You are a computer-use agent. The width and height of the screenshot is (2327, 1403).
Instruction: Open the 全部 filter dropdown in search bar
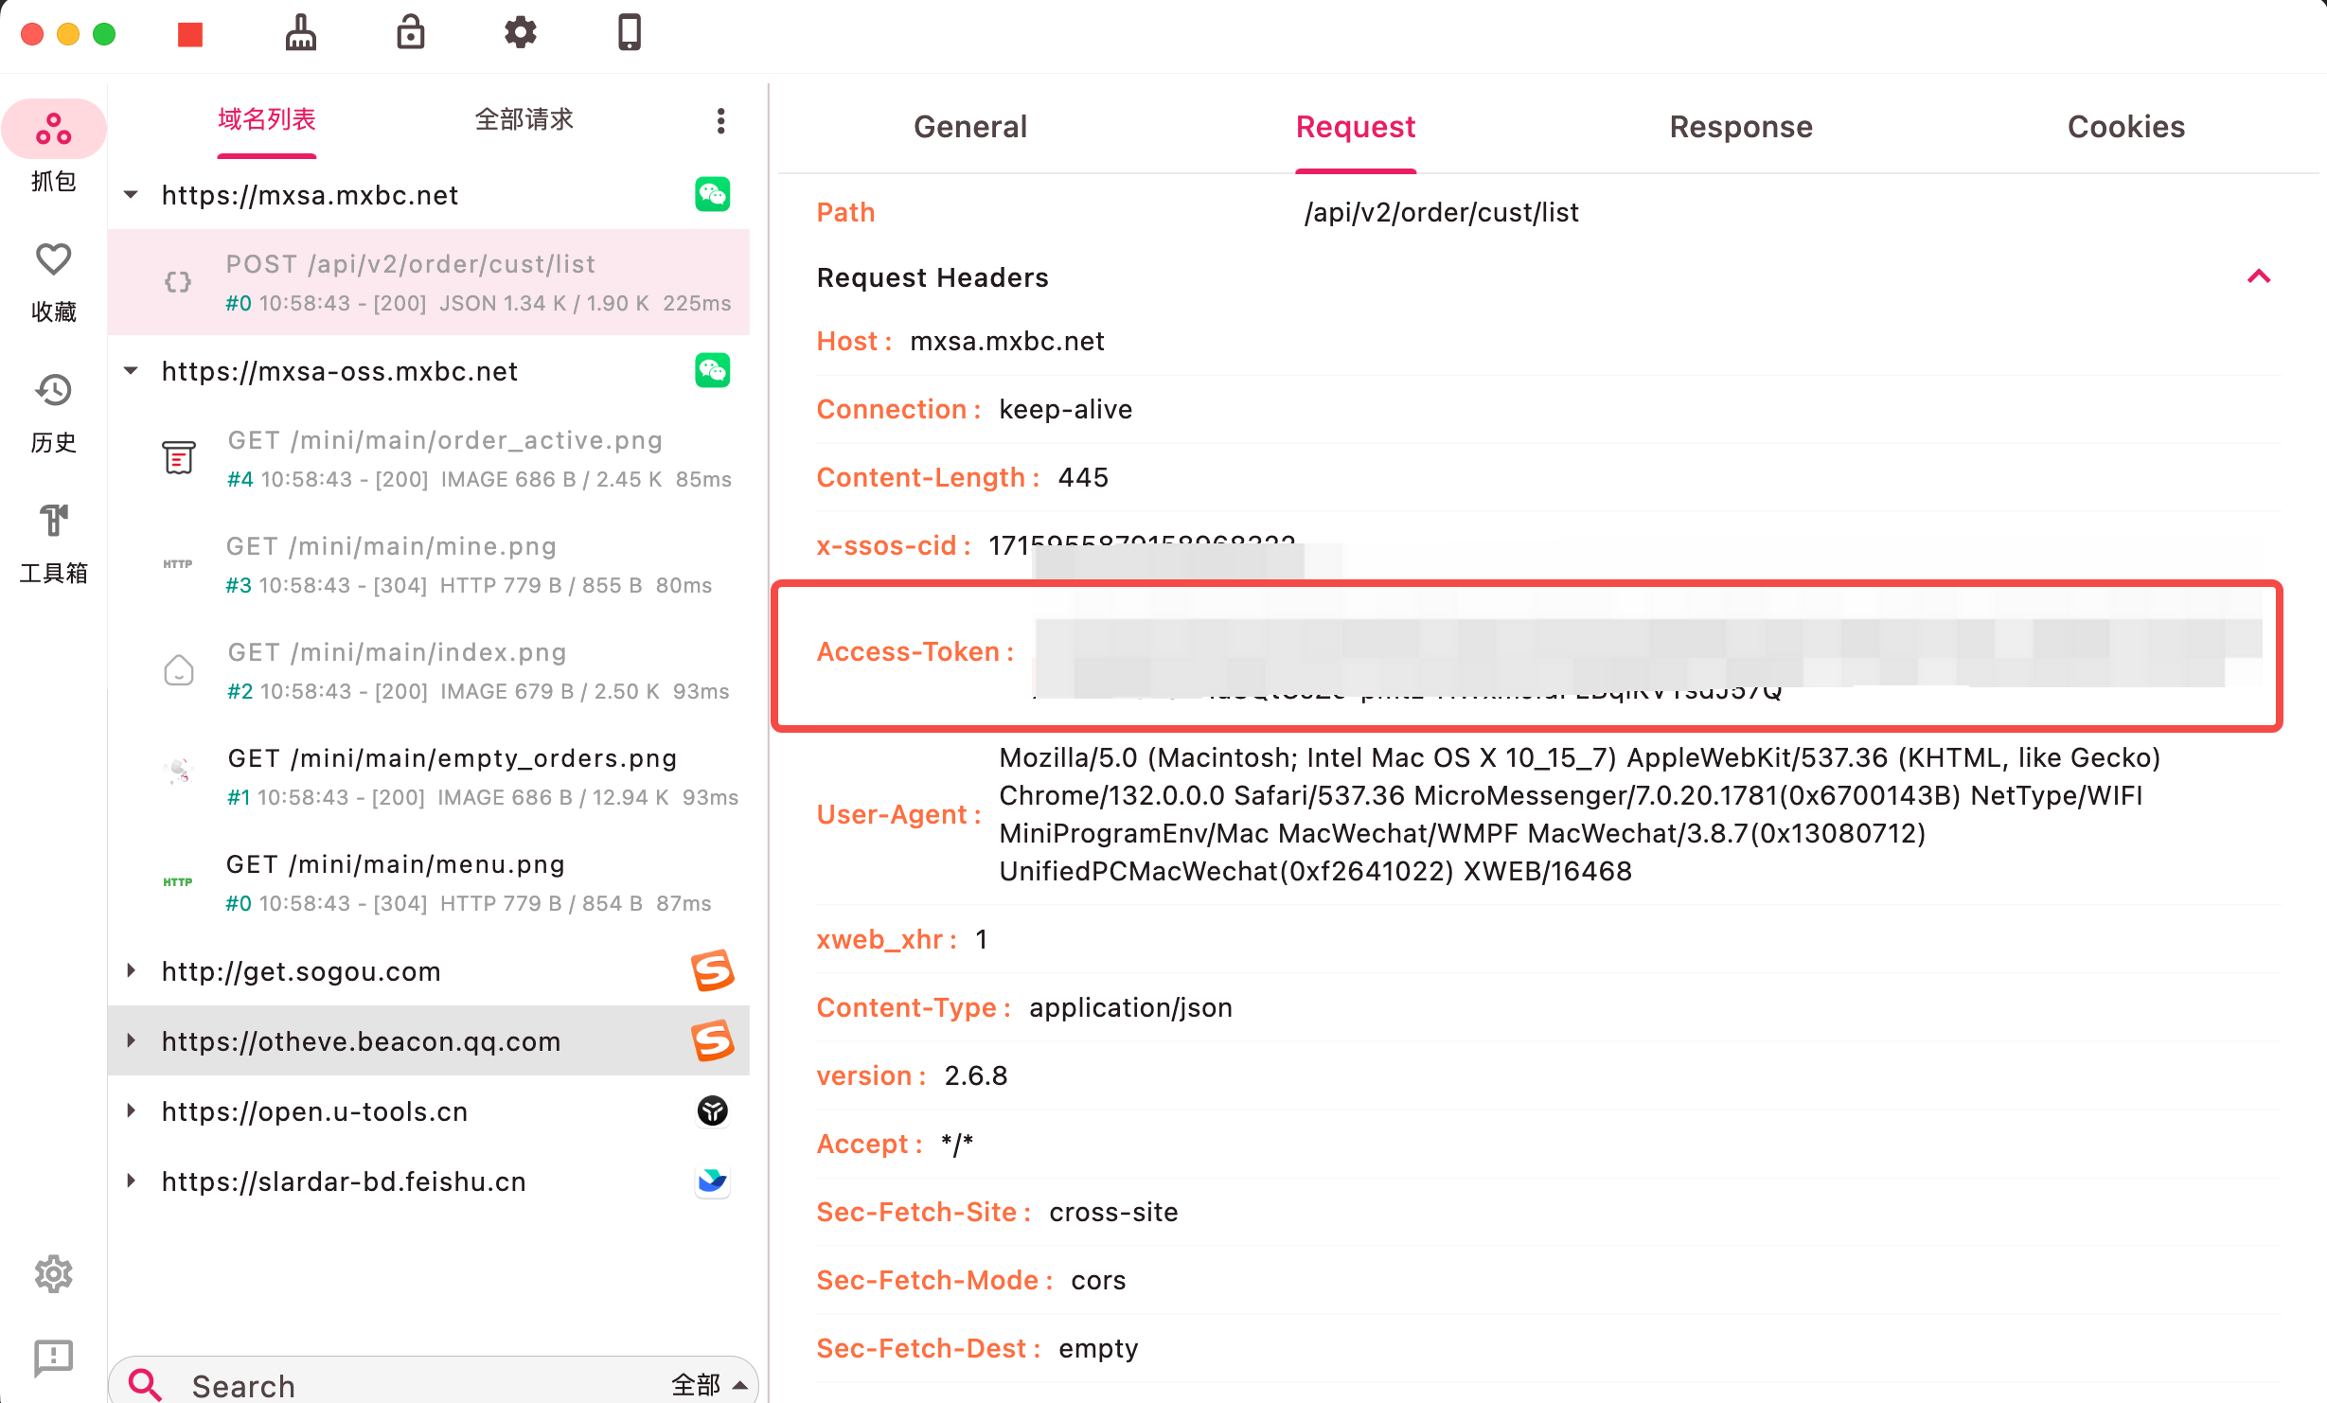[x=710, y=1385]
